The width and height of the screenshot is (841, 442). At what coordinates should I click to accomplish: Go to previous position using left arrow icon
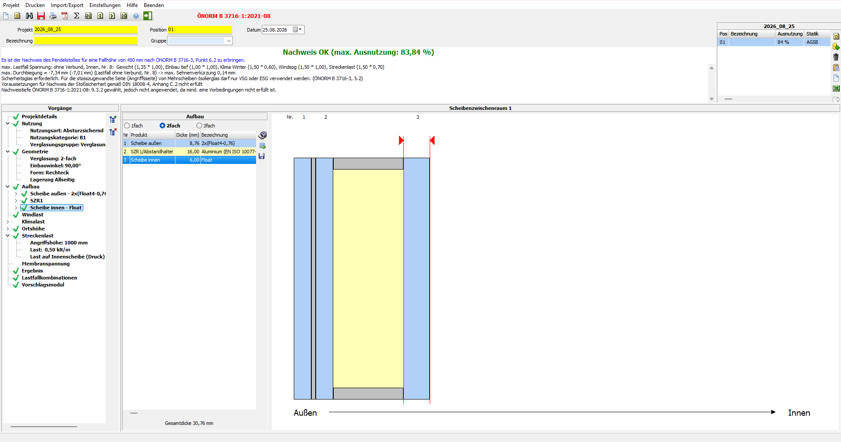pyautogui.click(x=100, y=16)
